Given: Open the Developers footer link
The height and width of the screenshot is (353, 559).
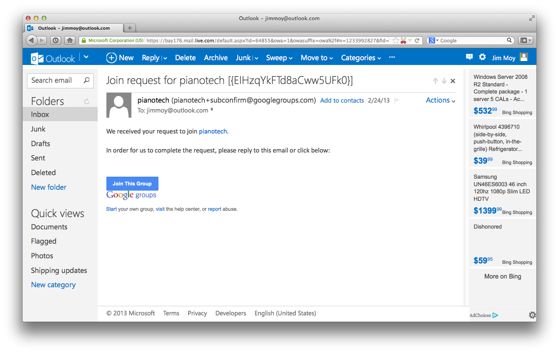Looking at the screenshot, I should pos(231,313).
